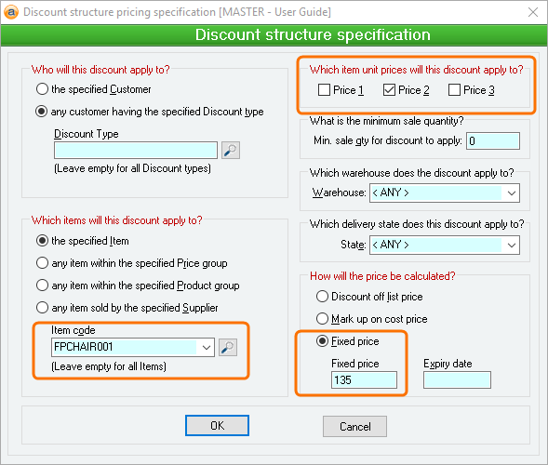This screenshot has height=465, width=548.
Task: Click the Cancel button
Action: (354, 426)
